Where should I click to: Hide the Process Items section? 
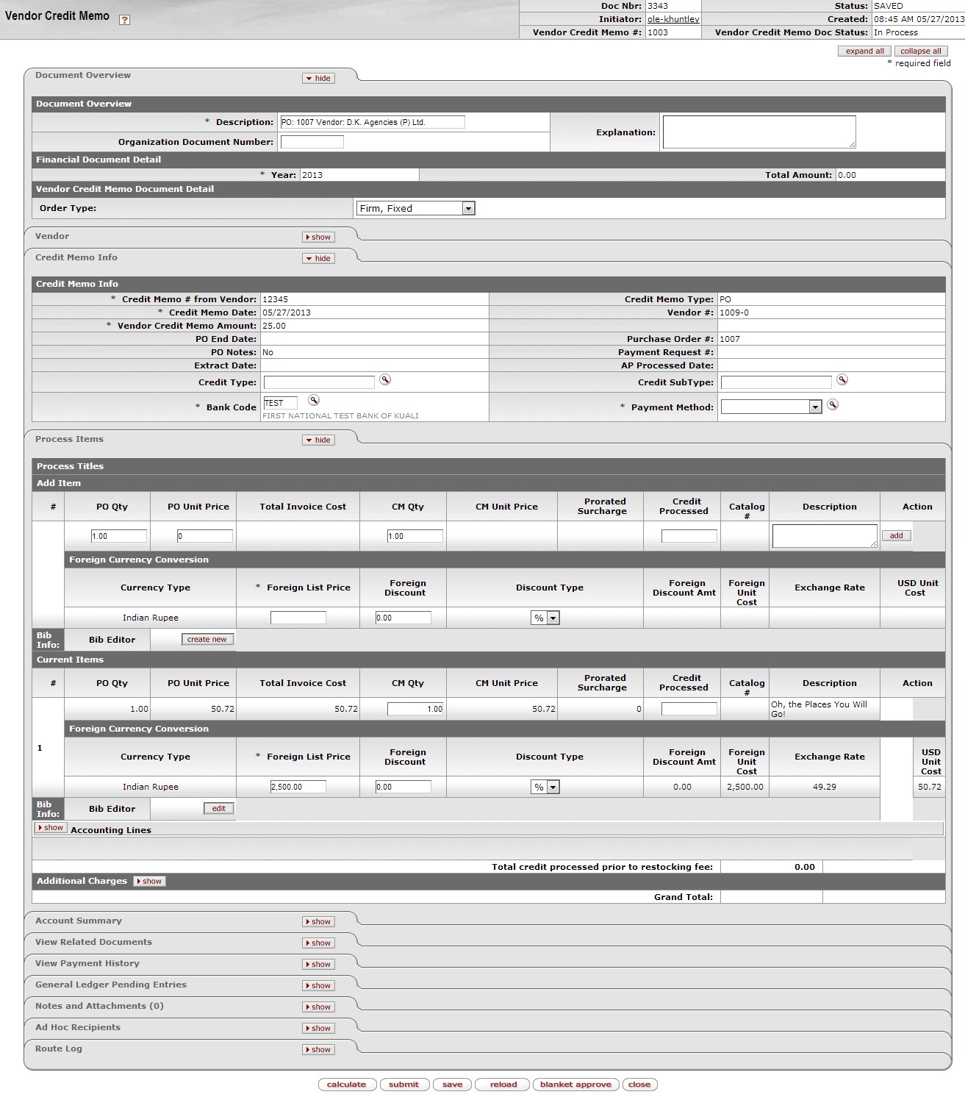pyautogui.click(x=318, y=440)
